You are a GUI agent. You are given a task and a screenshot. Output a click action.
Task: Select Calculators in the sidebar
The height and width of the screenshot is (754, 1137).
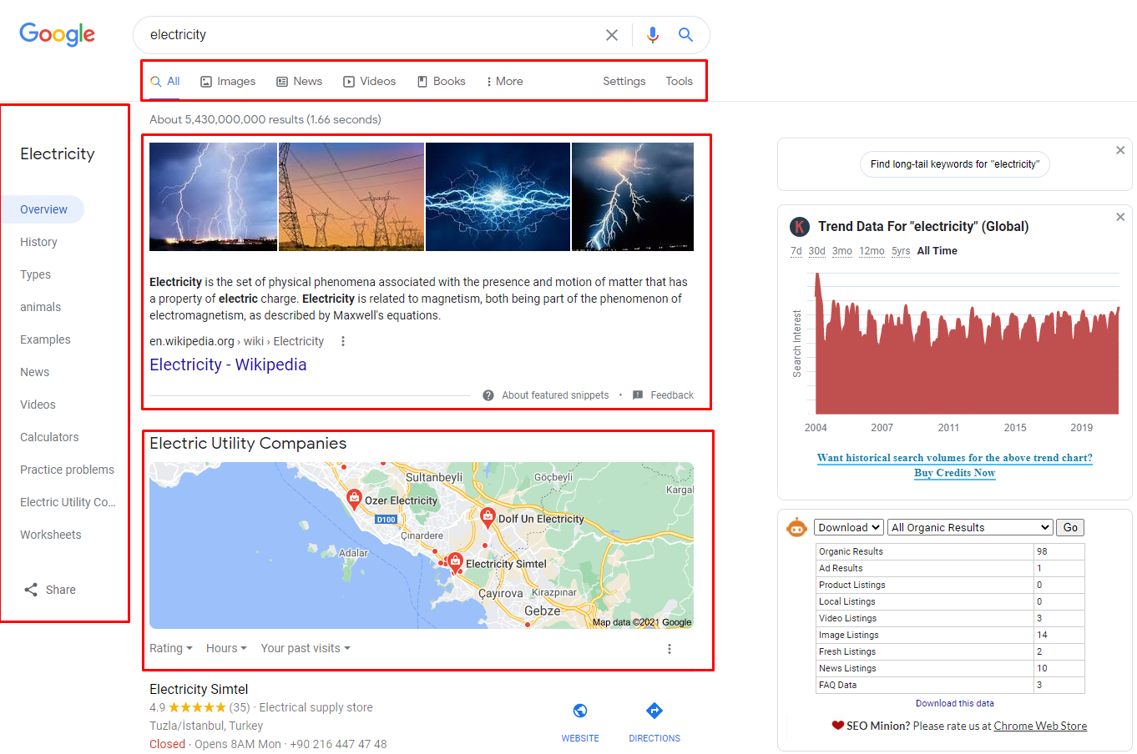click(49, 437)
